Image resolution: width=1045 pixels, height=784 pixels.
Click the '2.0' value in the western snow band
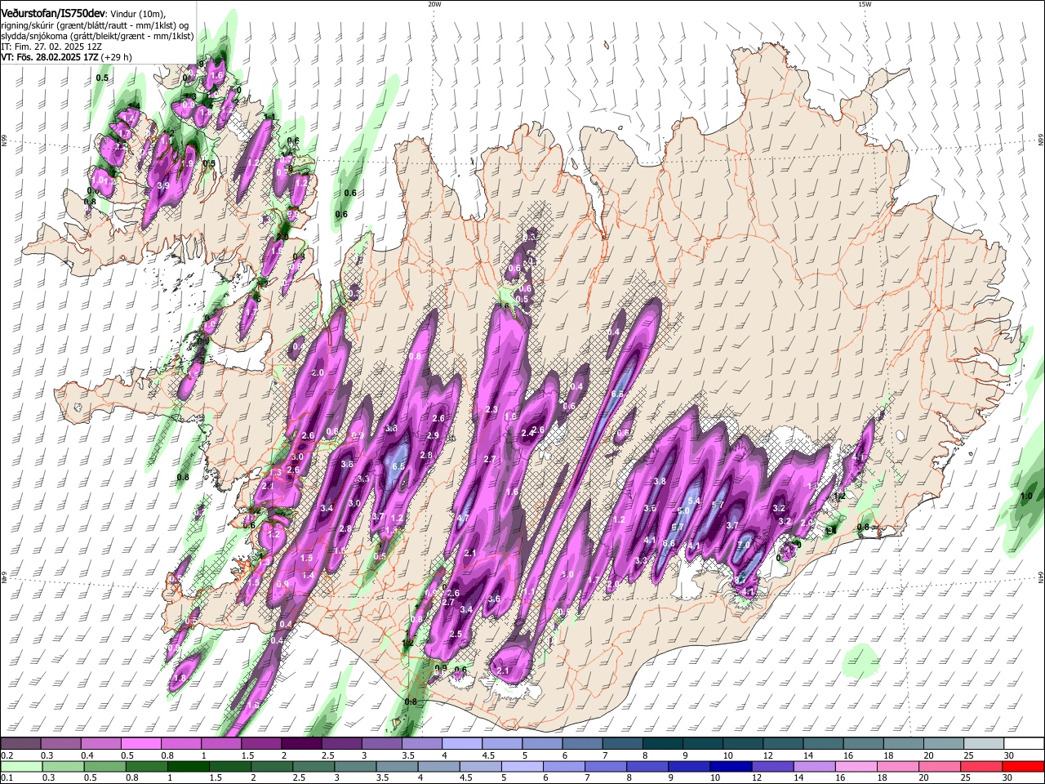click(x=318, y=372)
